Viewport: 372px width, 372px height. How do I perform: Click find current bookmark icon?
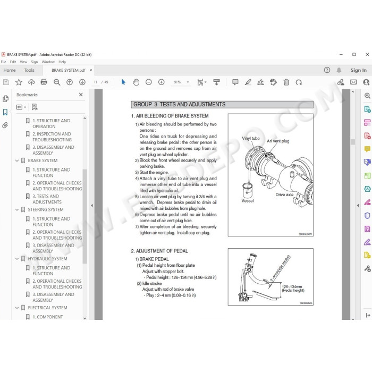[x=35, y=107]
